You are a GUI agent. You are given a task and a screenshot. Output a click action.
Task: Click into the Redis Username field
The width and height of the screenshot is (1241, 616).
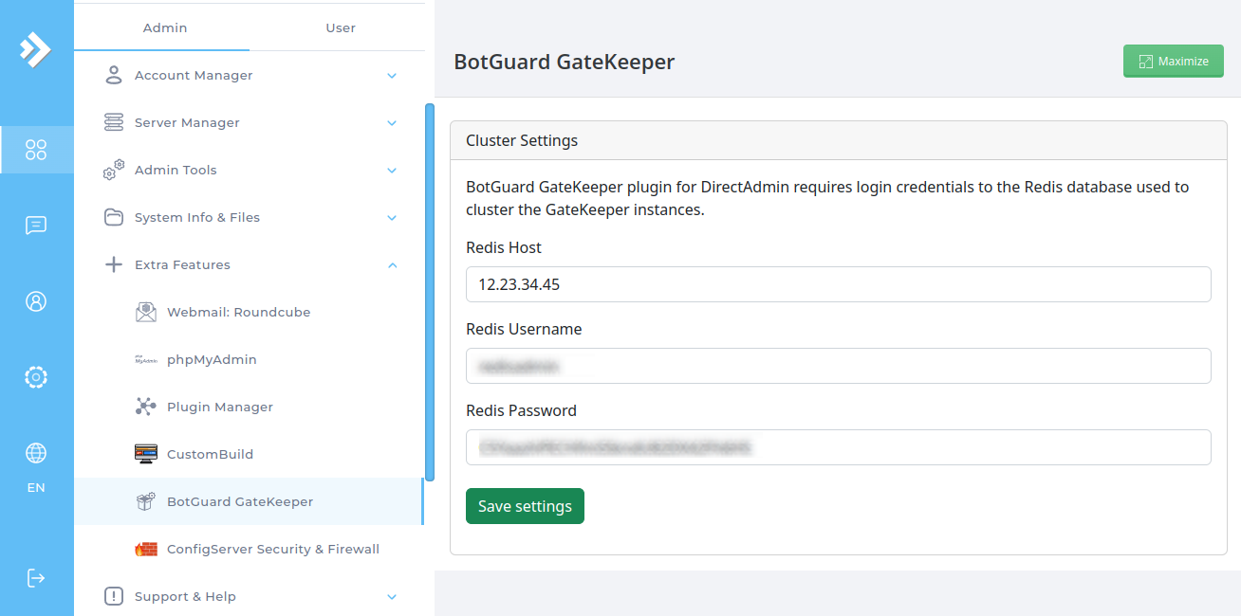pyautogui.click(x=838, y=366)
